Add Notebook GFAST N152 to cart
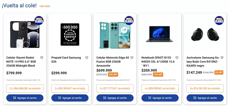The height and width of the screenshot is (107, 229). [160, 98]
